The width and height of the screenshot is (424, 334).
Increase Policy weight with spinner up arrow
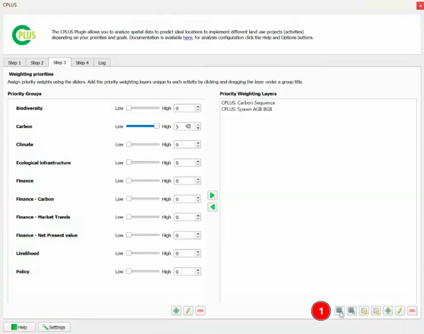(198, 270)
